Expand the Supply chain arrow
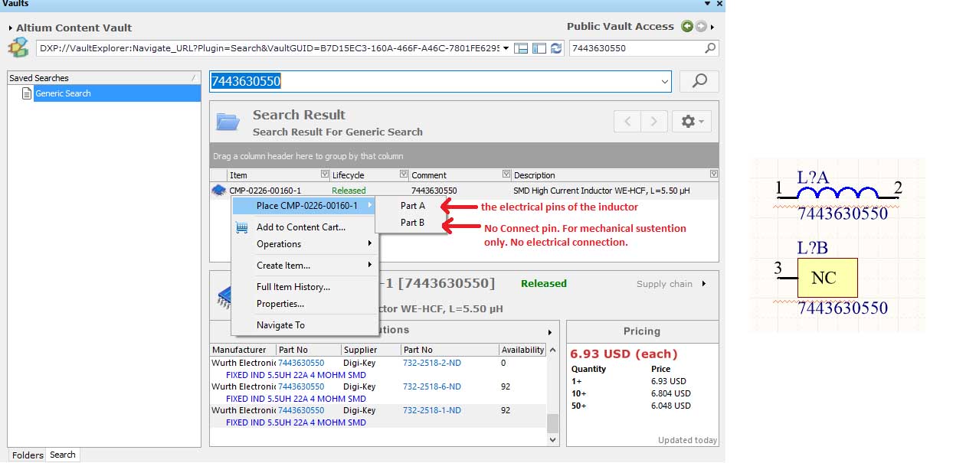 704,284
